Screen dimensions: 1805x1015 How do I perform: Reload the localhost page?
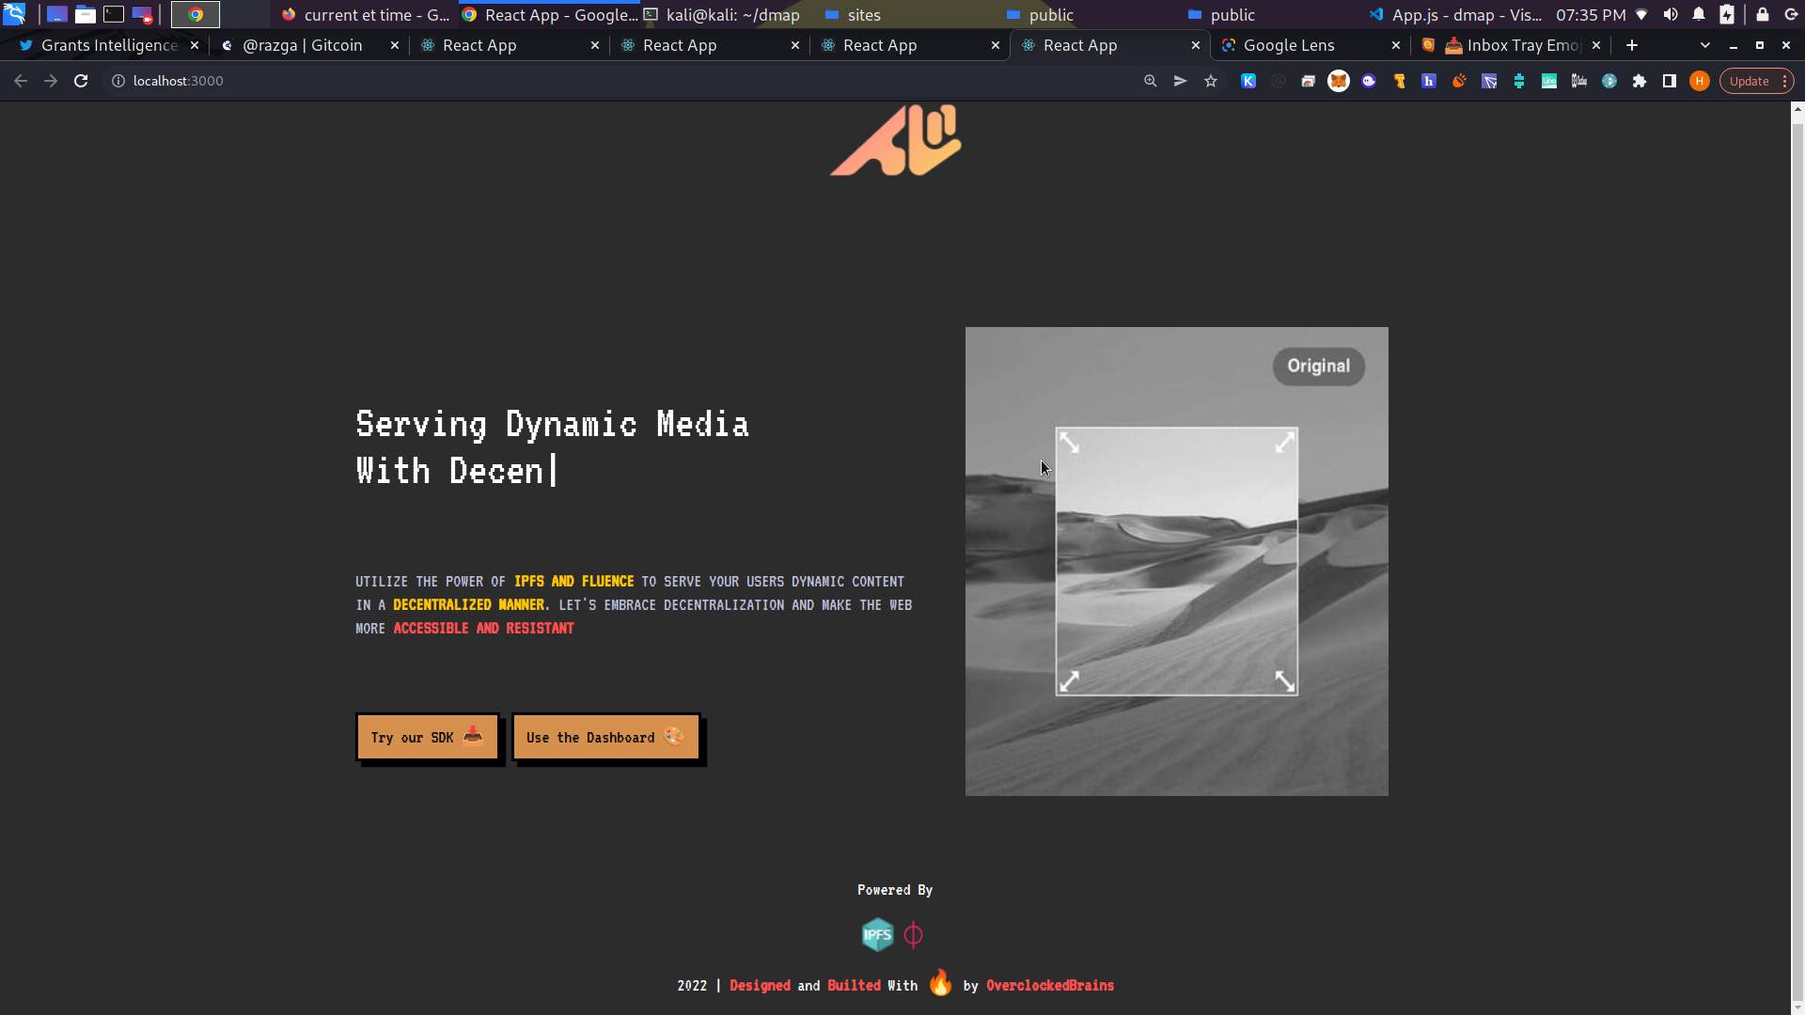tap(81, 81)
